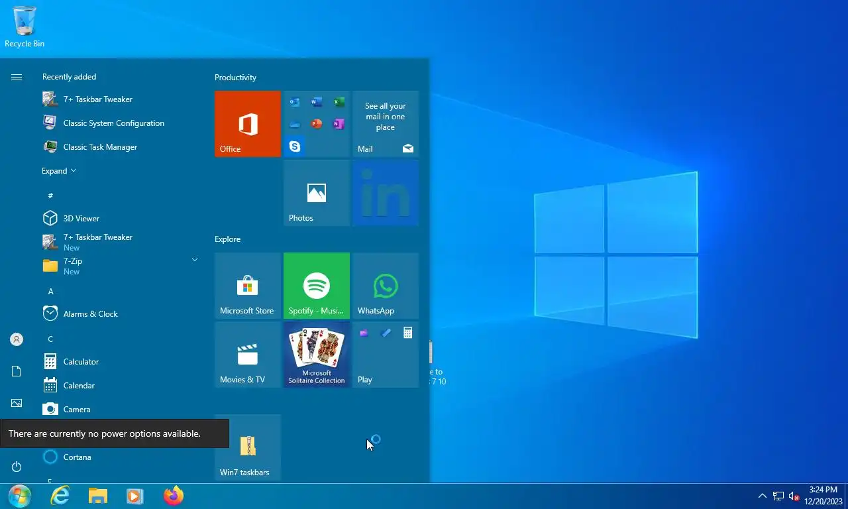Open the Win7 taskbars tile
The image size is (848, 509).
point(248,447)
